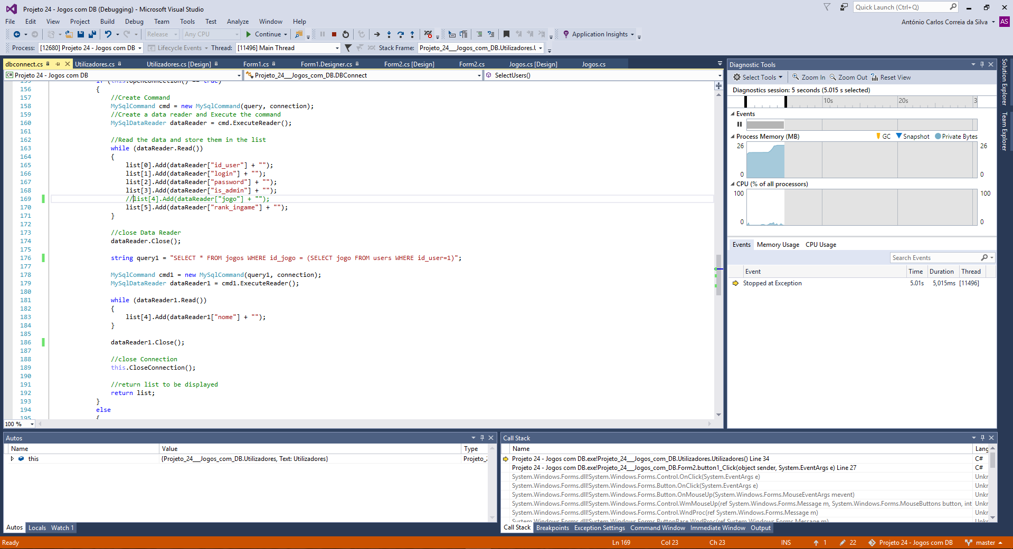
Task: Switch to the Utilizadores.cs [Design] tab
Action: click(x=178, y=64)
